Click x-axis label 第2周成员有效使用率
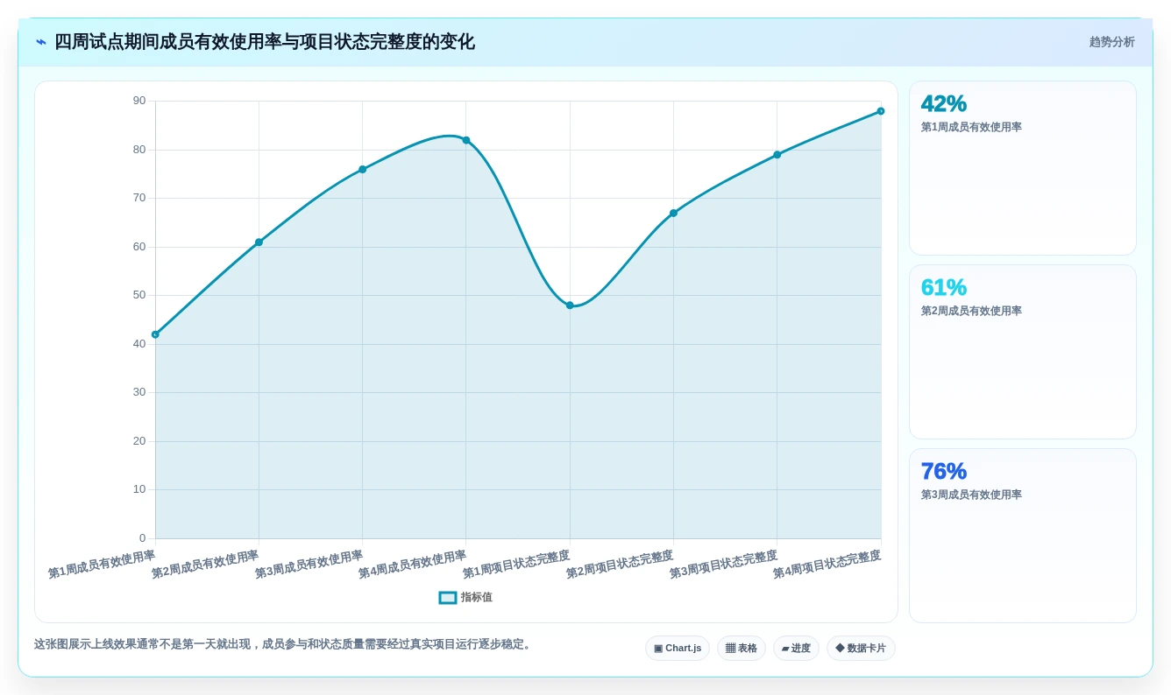Image resolution: width=1171 pixels, height=695 pixels. [x=205, y=565]
